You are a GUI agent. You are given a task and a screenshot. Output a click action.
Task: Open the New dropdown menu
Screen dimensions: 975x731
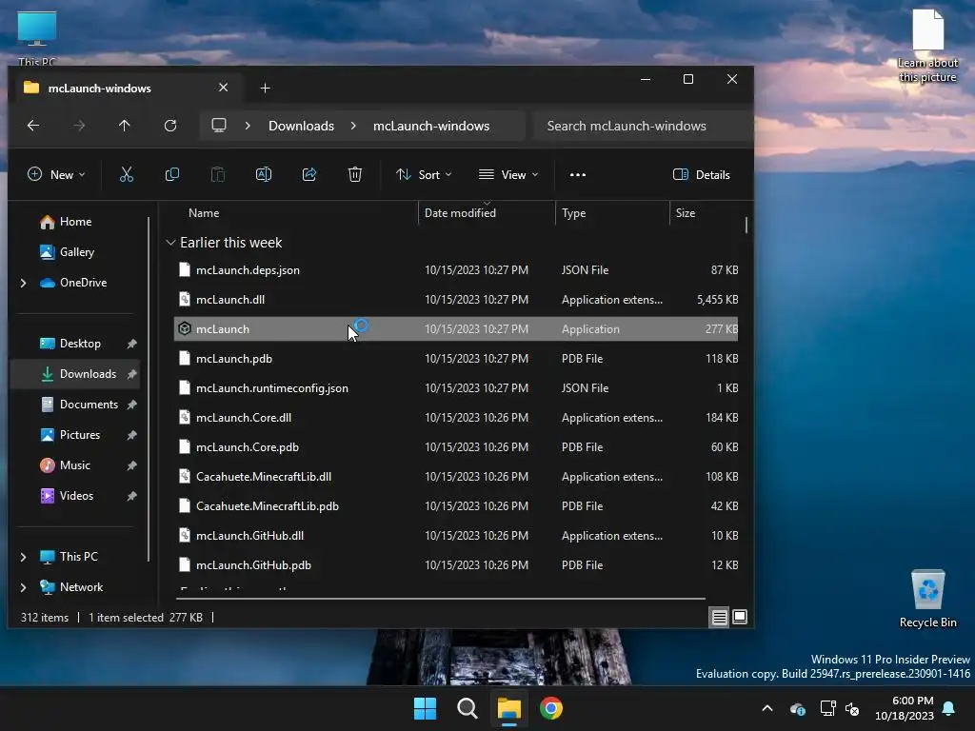[56, 175]
